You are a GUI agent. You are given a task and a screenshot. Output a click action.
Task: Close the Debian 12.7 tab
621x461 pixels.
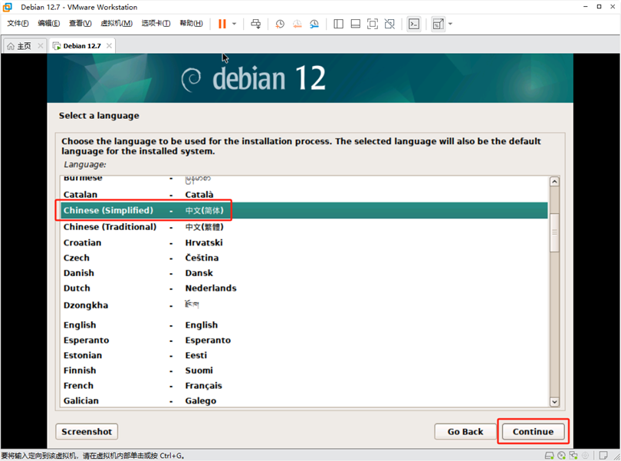coord(109,46)
